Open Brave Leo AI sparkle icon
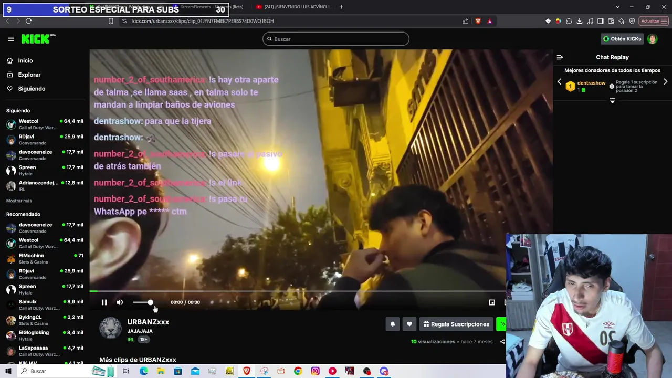The height and width of the screenshot is (378, 672). [622, 21]
